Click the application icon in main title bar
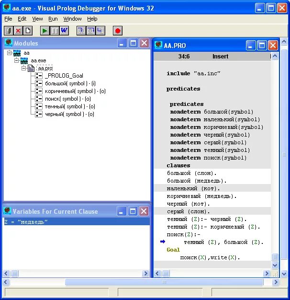 7,8
